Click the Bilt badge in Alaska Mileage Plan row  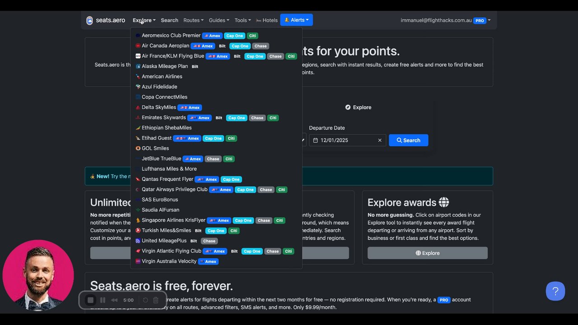pyautogui.click(x=195, y=66)
